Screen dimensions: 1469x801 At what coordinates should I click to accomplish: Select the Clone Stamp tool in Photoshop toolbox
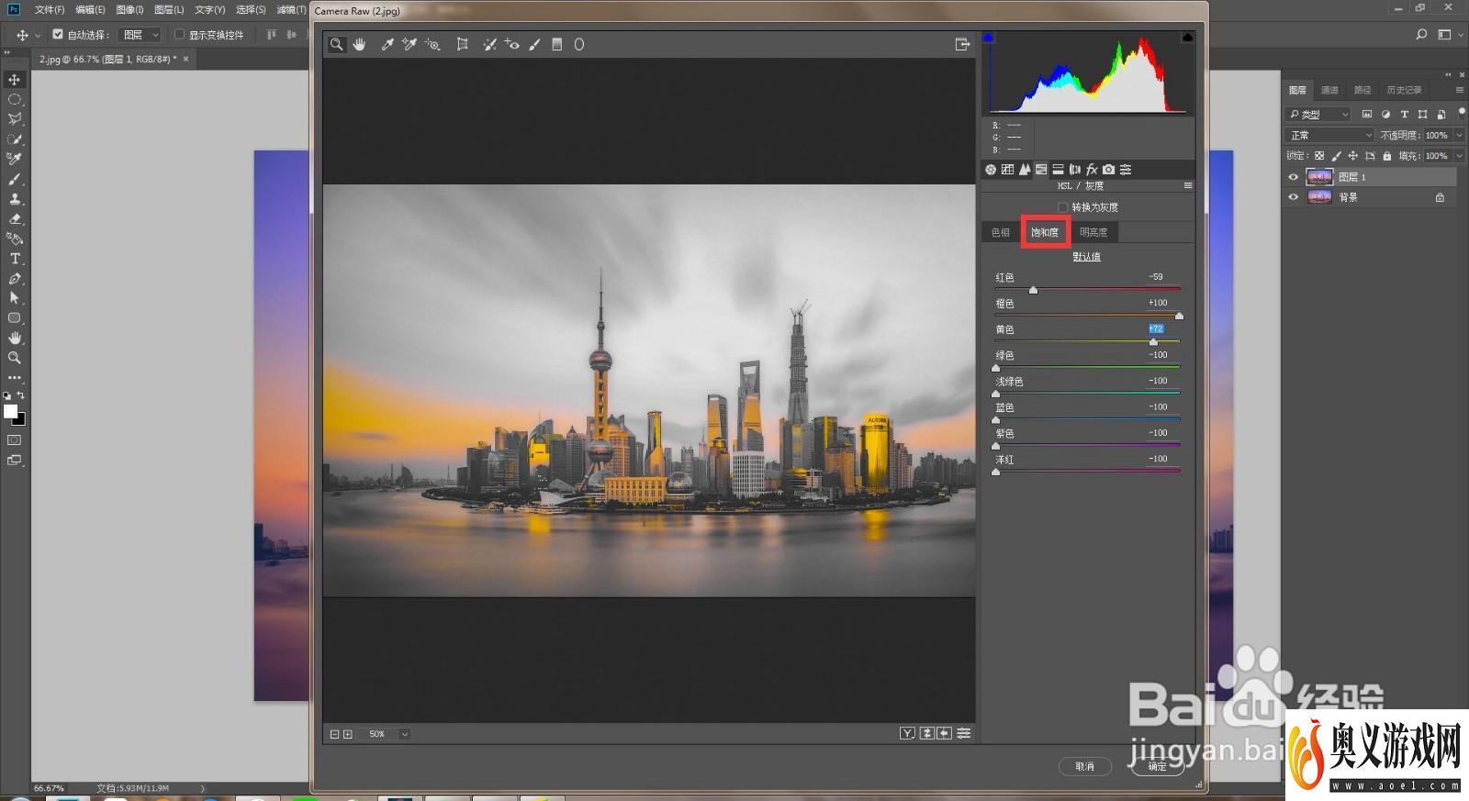[x=15, y=199]
